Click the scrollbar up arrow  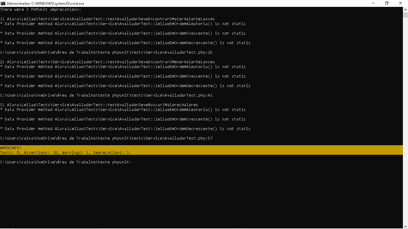click(x=405, y=9)
